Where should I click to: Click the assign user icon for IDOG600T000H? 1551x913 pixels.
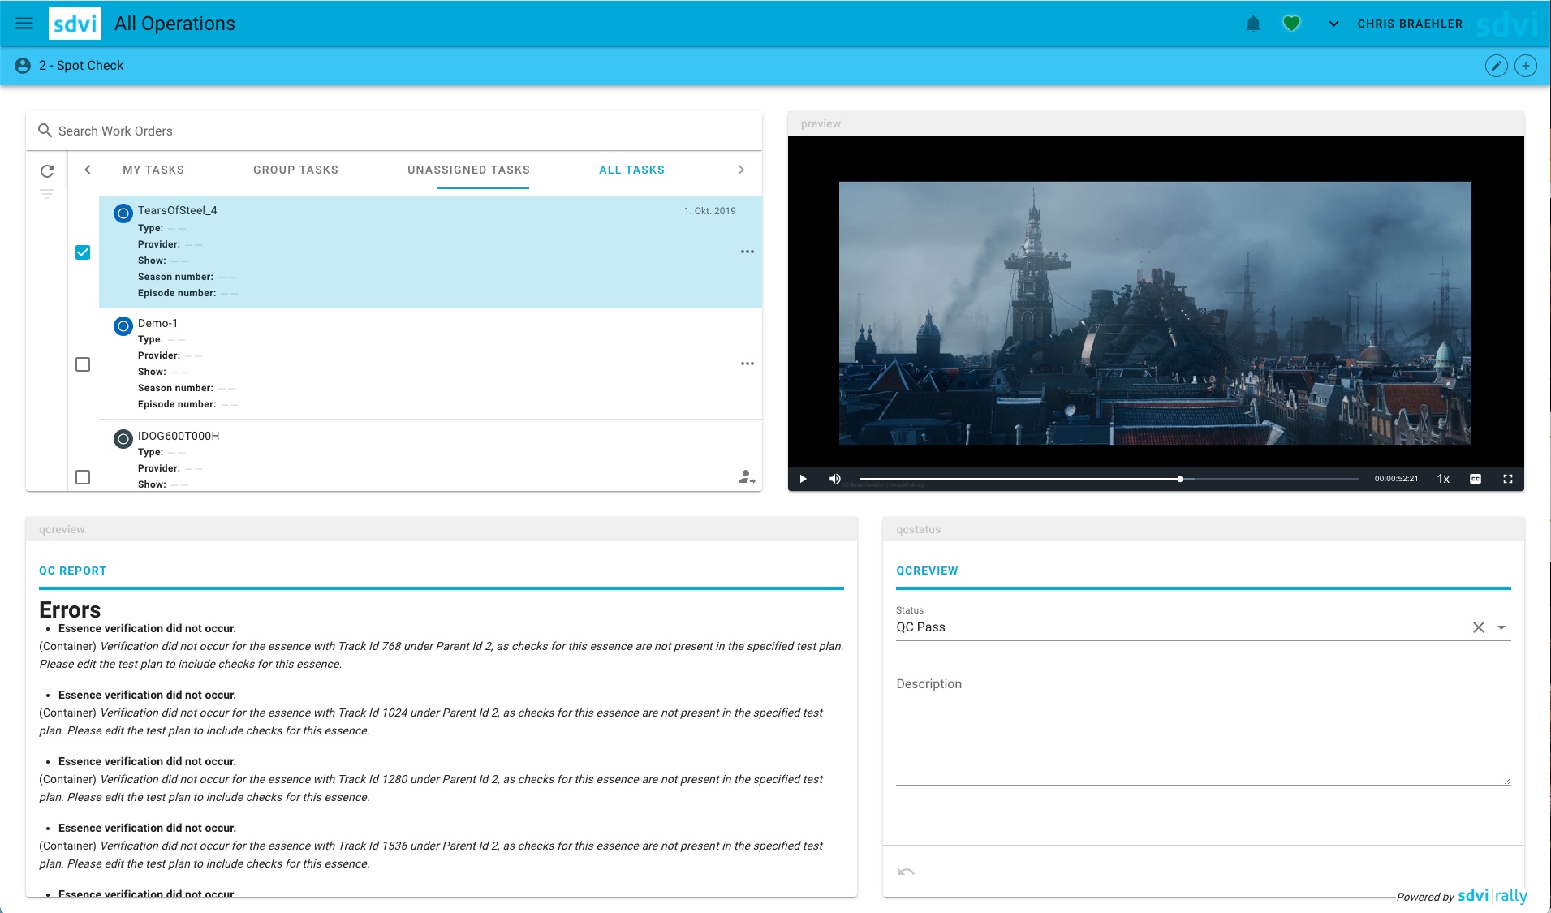747,477
